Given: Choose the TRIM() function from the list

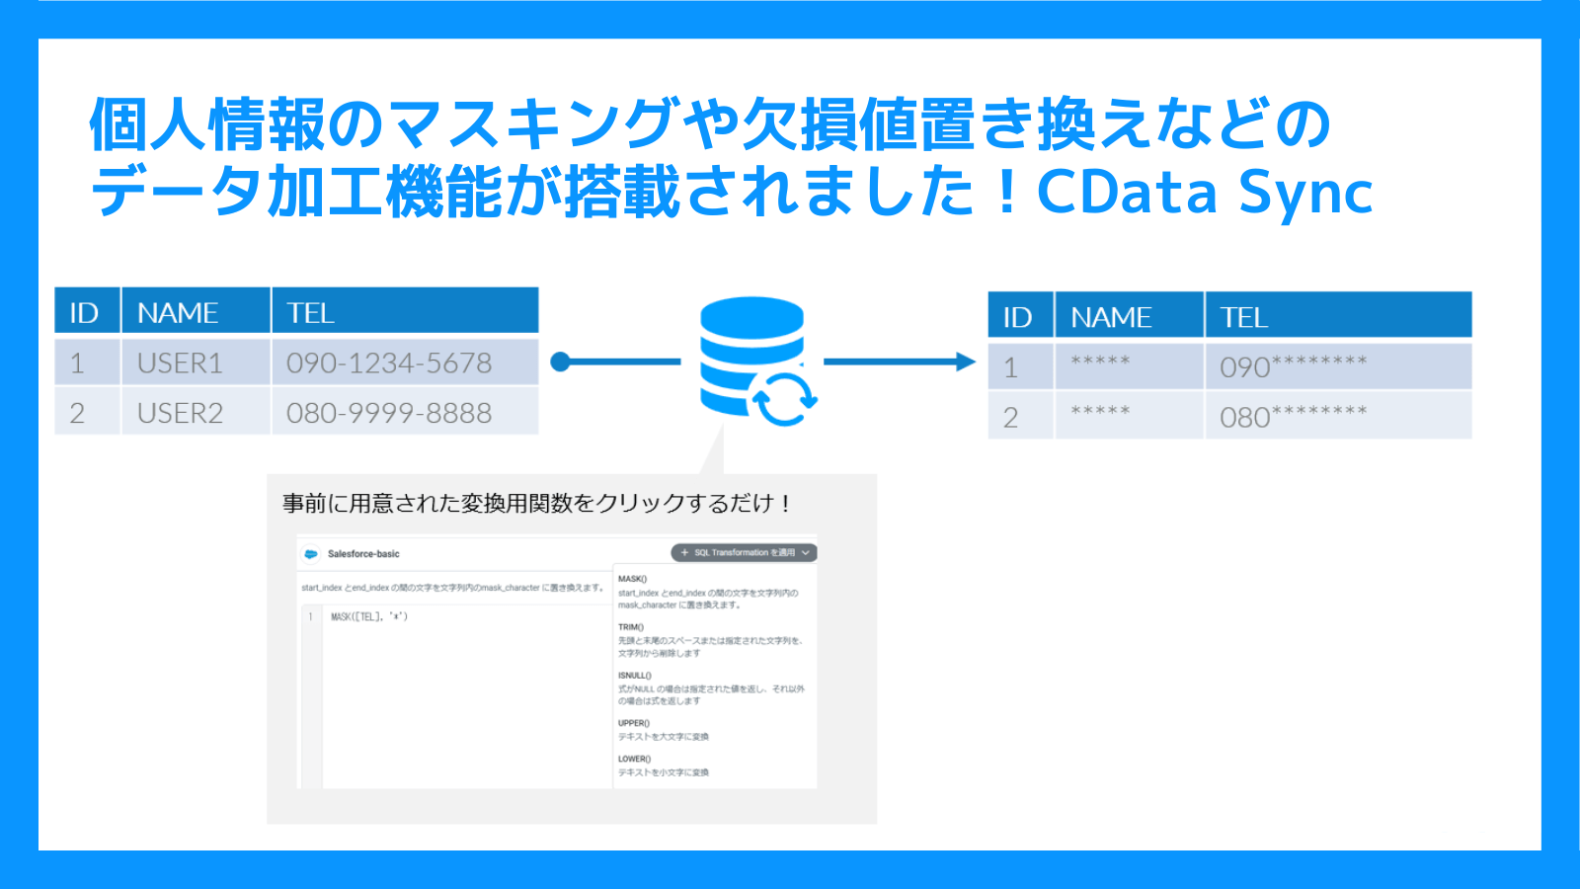Looking at the screenshot, I should (x=631, y=627).
